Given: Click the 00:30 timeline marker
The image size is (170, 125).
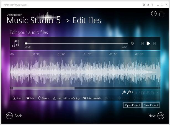Looking at the screenshot, I should tap(35, 54).
